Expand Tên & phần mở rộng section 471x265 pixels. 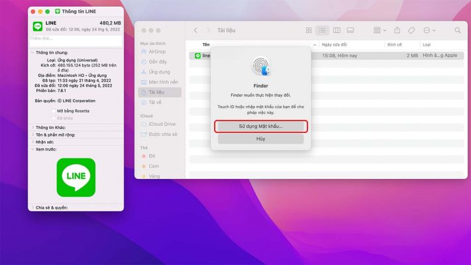(x=32, y=134)
